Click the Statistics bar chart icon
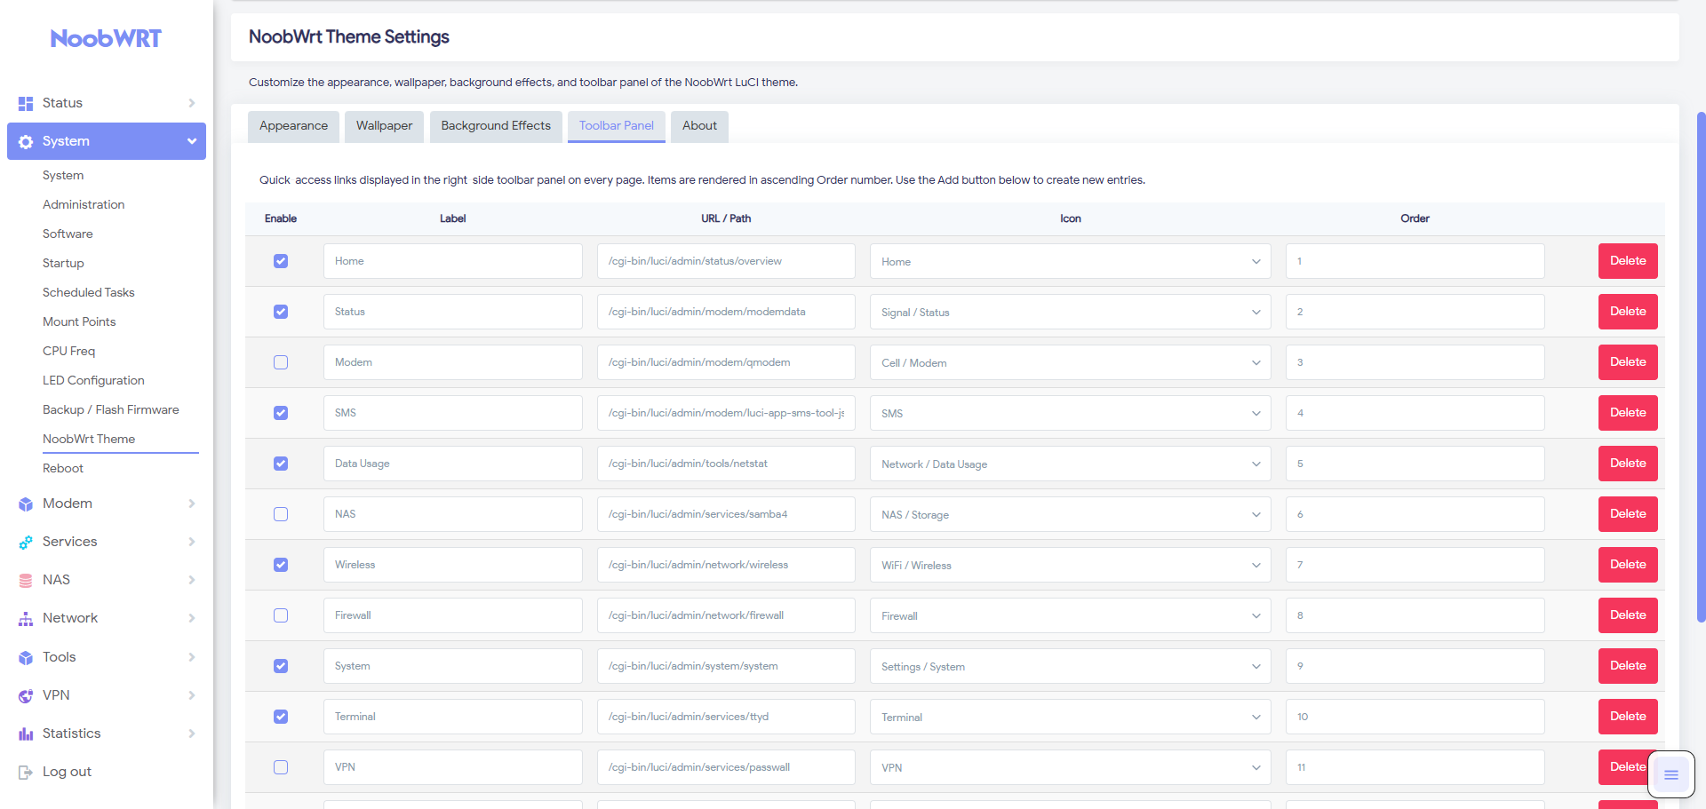This screenshot has width=1706, height=809. (26, 734)
